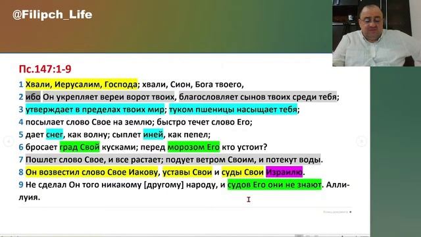Click the bracketed word "[другому]"
Viewport: 421px width, 237px height.
(x=164, y=184)
